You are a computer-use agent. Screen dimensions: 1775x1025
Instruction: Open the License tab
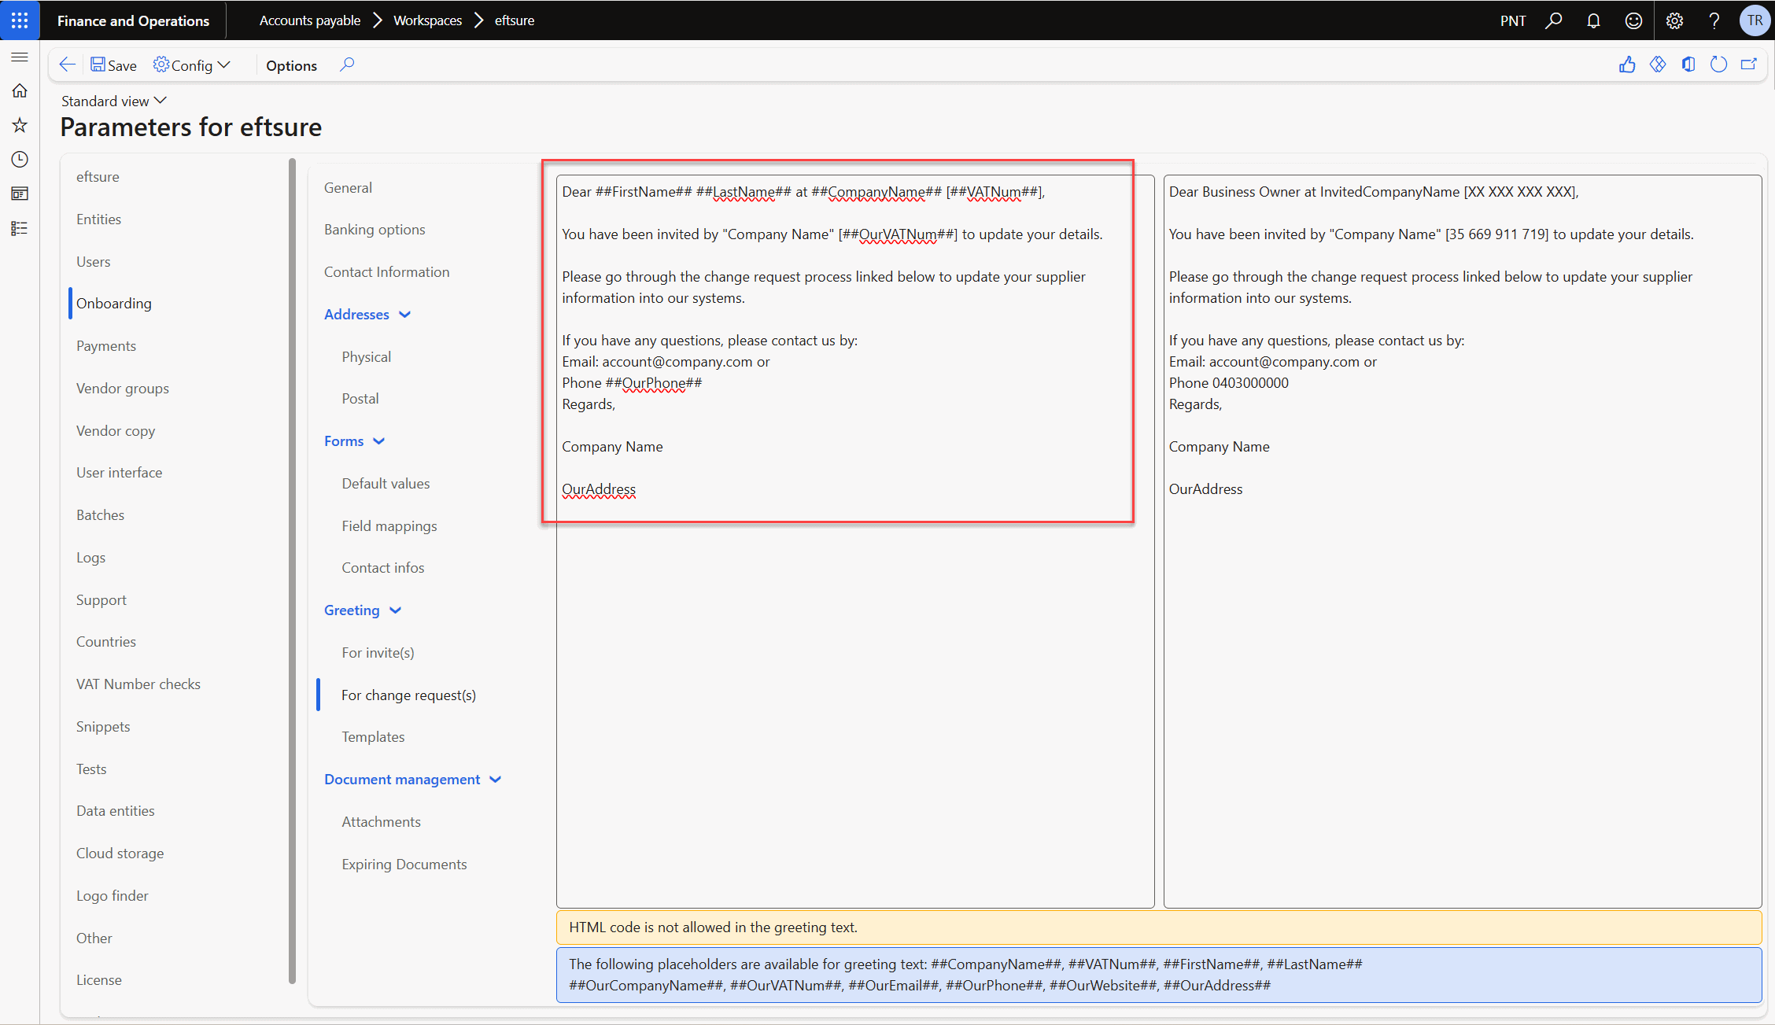(98, 980)
